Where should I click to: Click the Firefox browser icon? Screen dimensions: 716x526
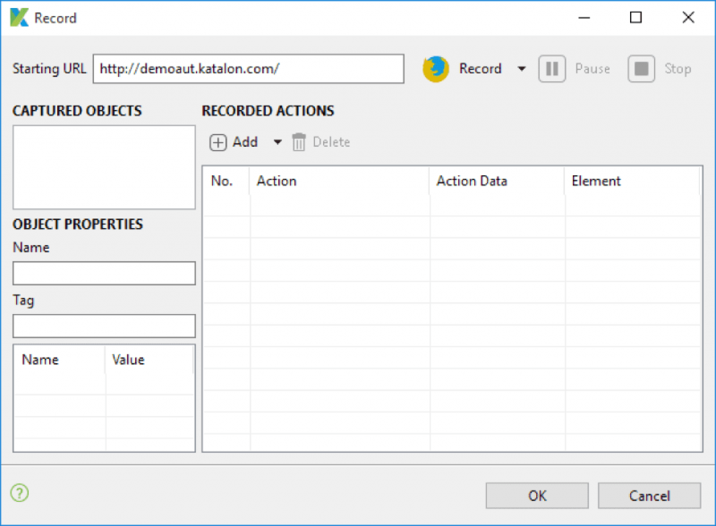[436, 68]
